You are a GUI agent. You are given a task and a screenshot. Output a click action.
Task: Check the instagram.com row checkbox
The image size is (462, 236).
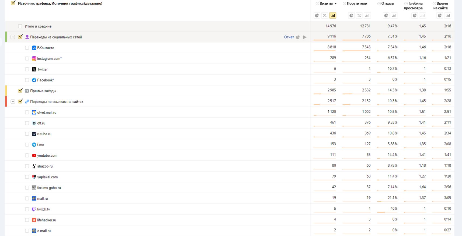pos(27,58)
